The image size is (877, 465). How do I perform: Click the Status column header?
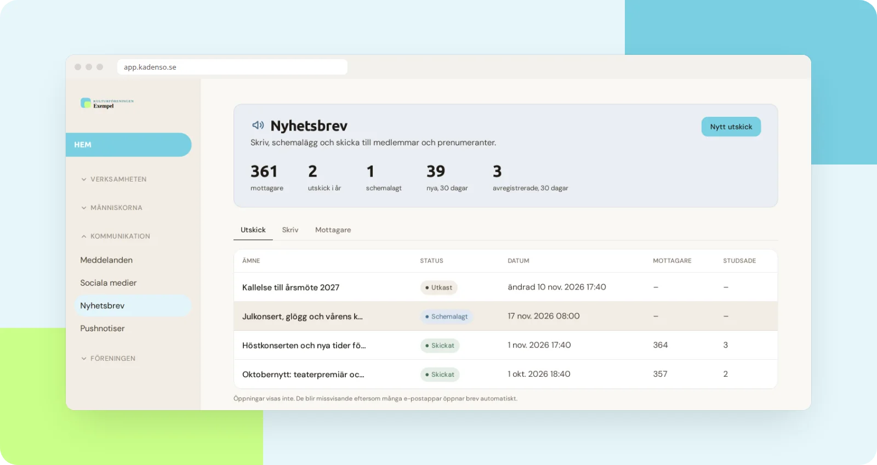pos(432,261)
